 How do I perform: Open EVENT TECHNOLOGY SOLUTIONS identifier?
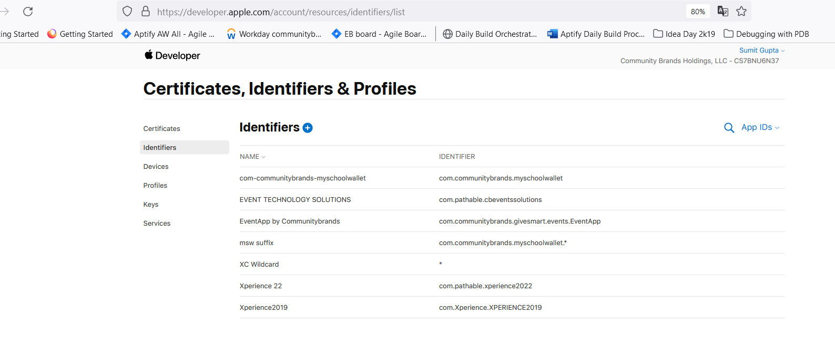[296, 200]
